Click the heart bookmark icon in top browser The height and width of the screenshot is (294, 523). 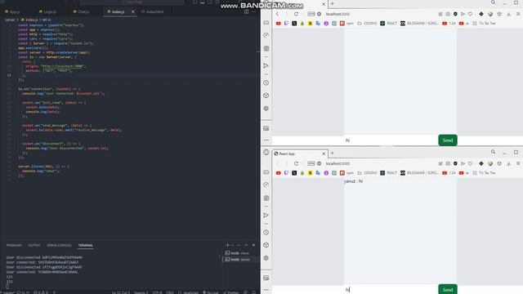point(471,14)
